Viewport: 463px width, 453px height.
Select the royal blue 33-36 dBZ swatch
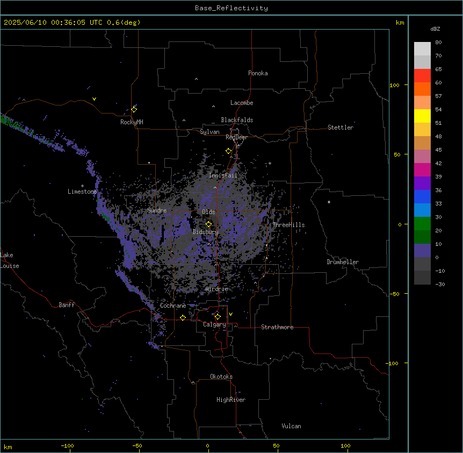click(422, 196)
